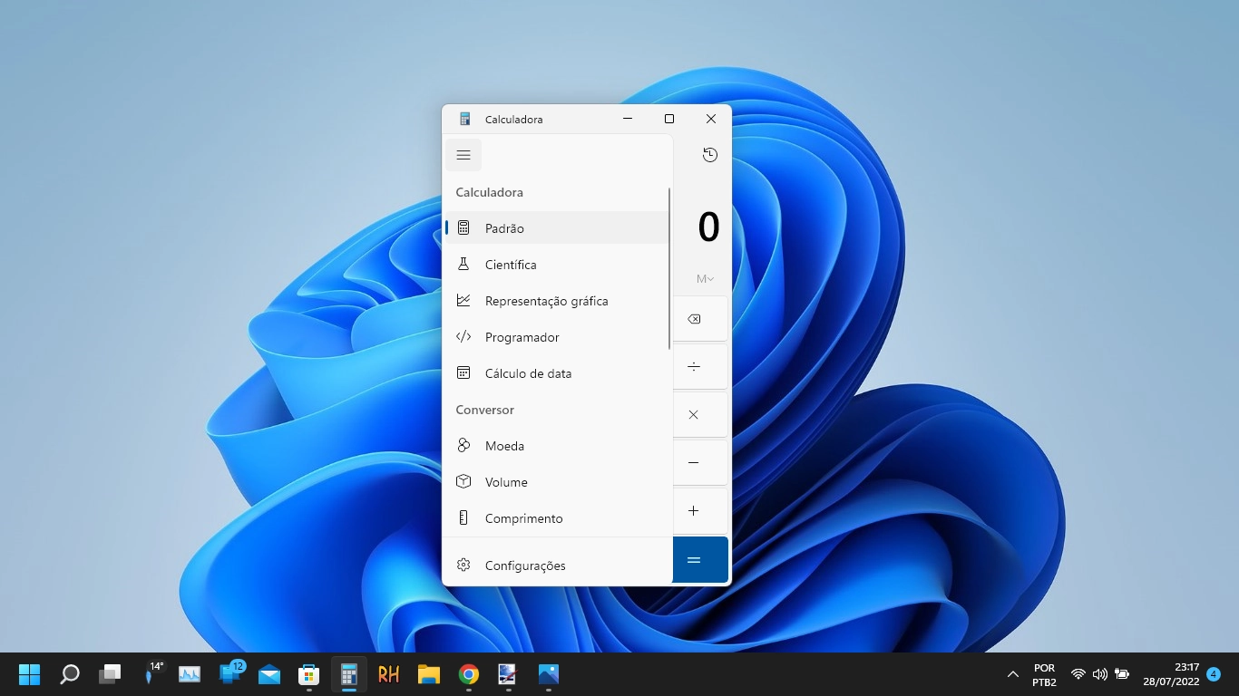Viewport: 1239px width, 696px height.
Task: Click the Conversor section heading
Action: [x=484, y=410]
